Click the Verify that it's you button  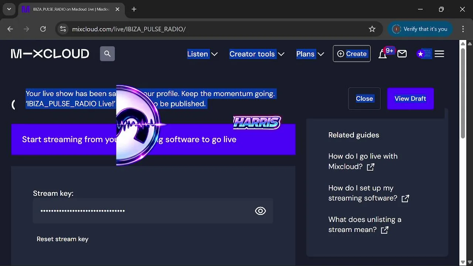coord(421,29)
